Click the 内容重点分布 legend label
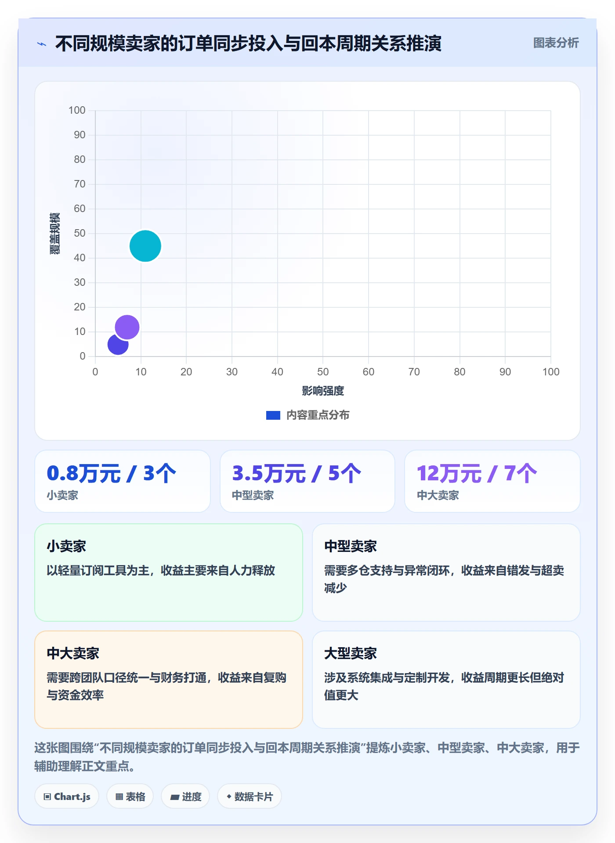 (318, 415)
